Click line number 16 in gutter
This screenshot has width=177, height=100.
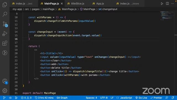(x=16, y=39)
